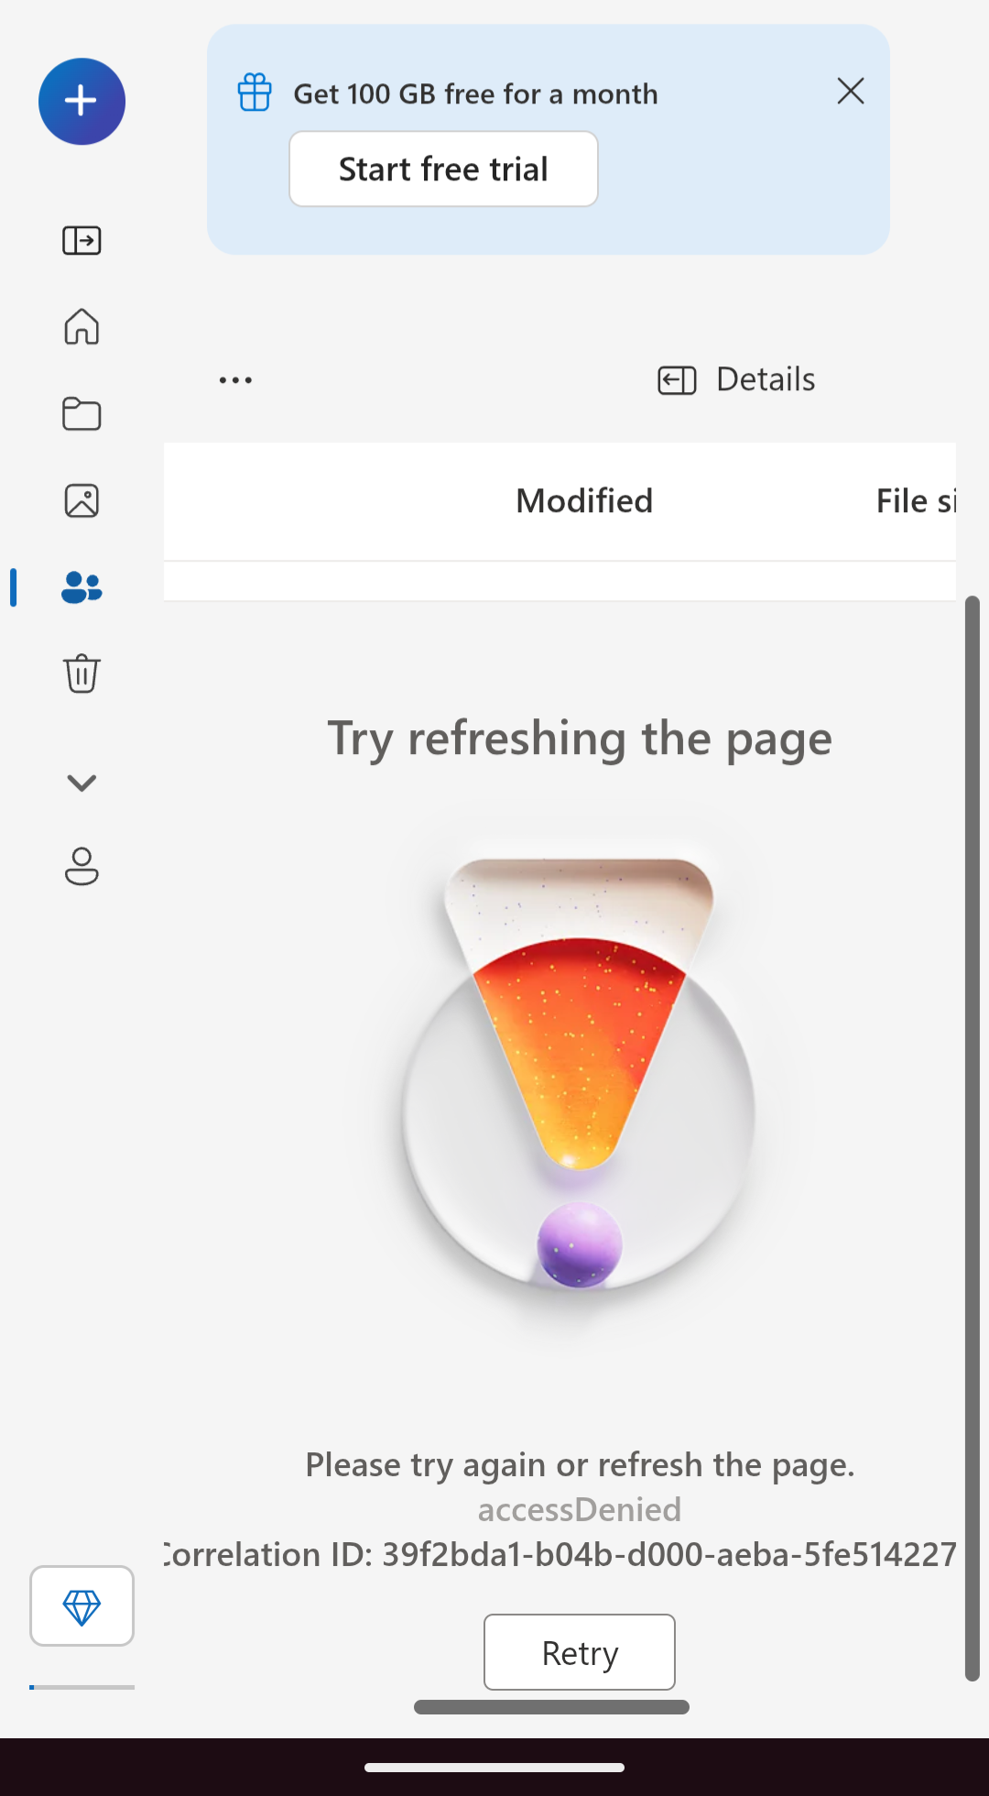
Task: Select the Shared people icon
Action: click(82, 587)
